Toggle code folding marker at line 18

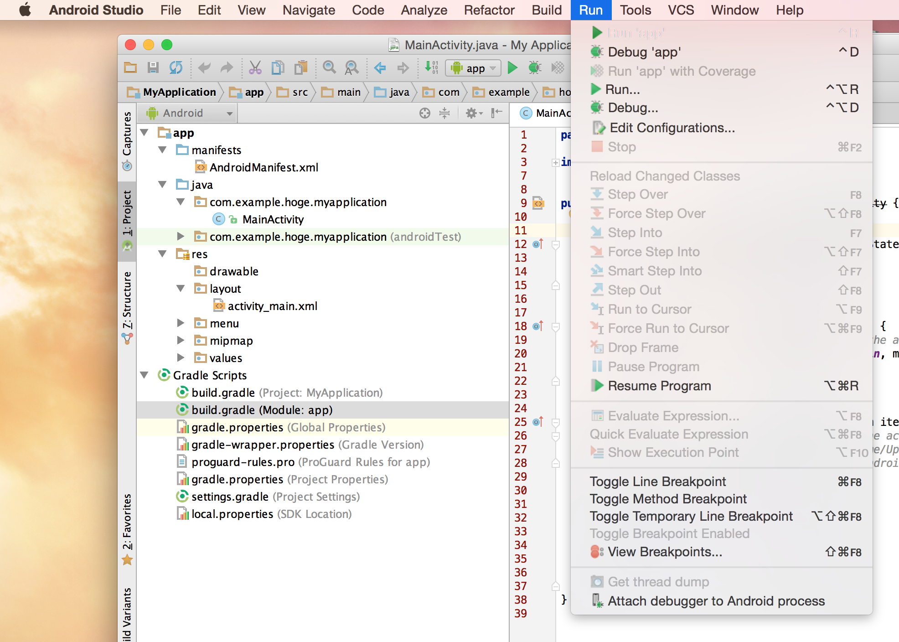tap(556, 327)
